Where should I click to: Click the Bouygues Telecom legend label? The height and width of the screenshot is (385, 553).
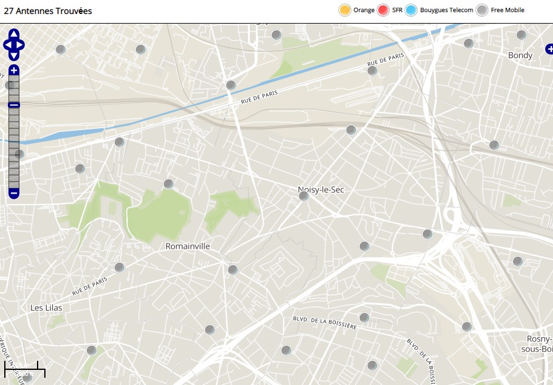pos(447,10)
